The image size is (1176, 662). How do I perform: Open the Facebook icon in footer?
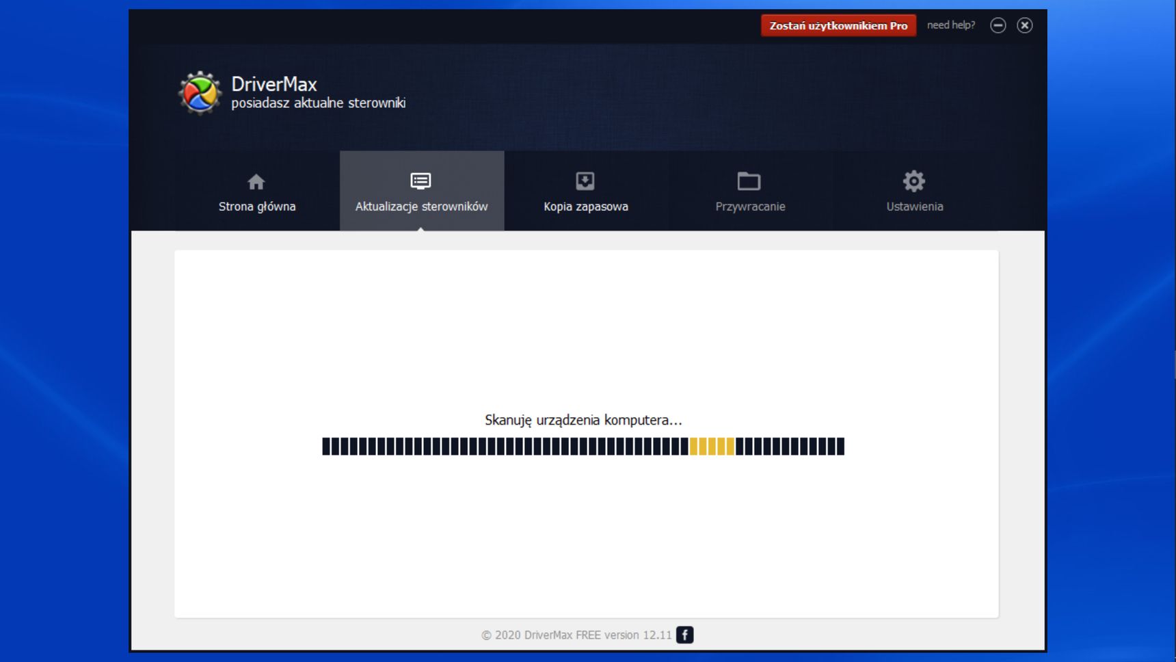coord(684,635)
